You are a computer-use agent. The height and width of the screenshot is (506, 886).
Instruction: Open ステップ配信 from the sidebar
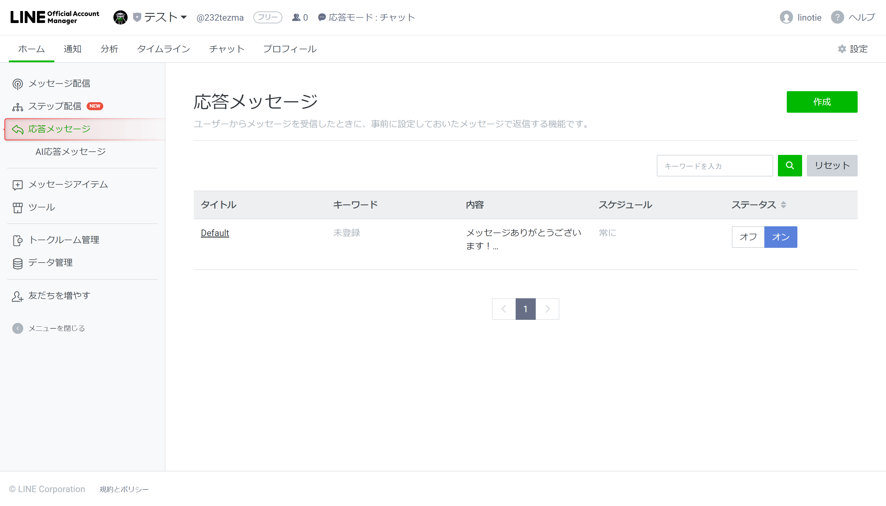click(56, 106)
